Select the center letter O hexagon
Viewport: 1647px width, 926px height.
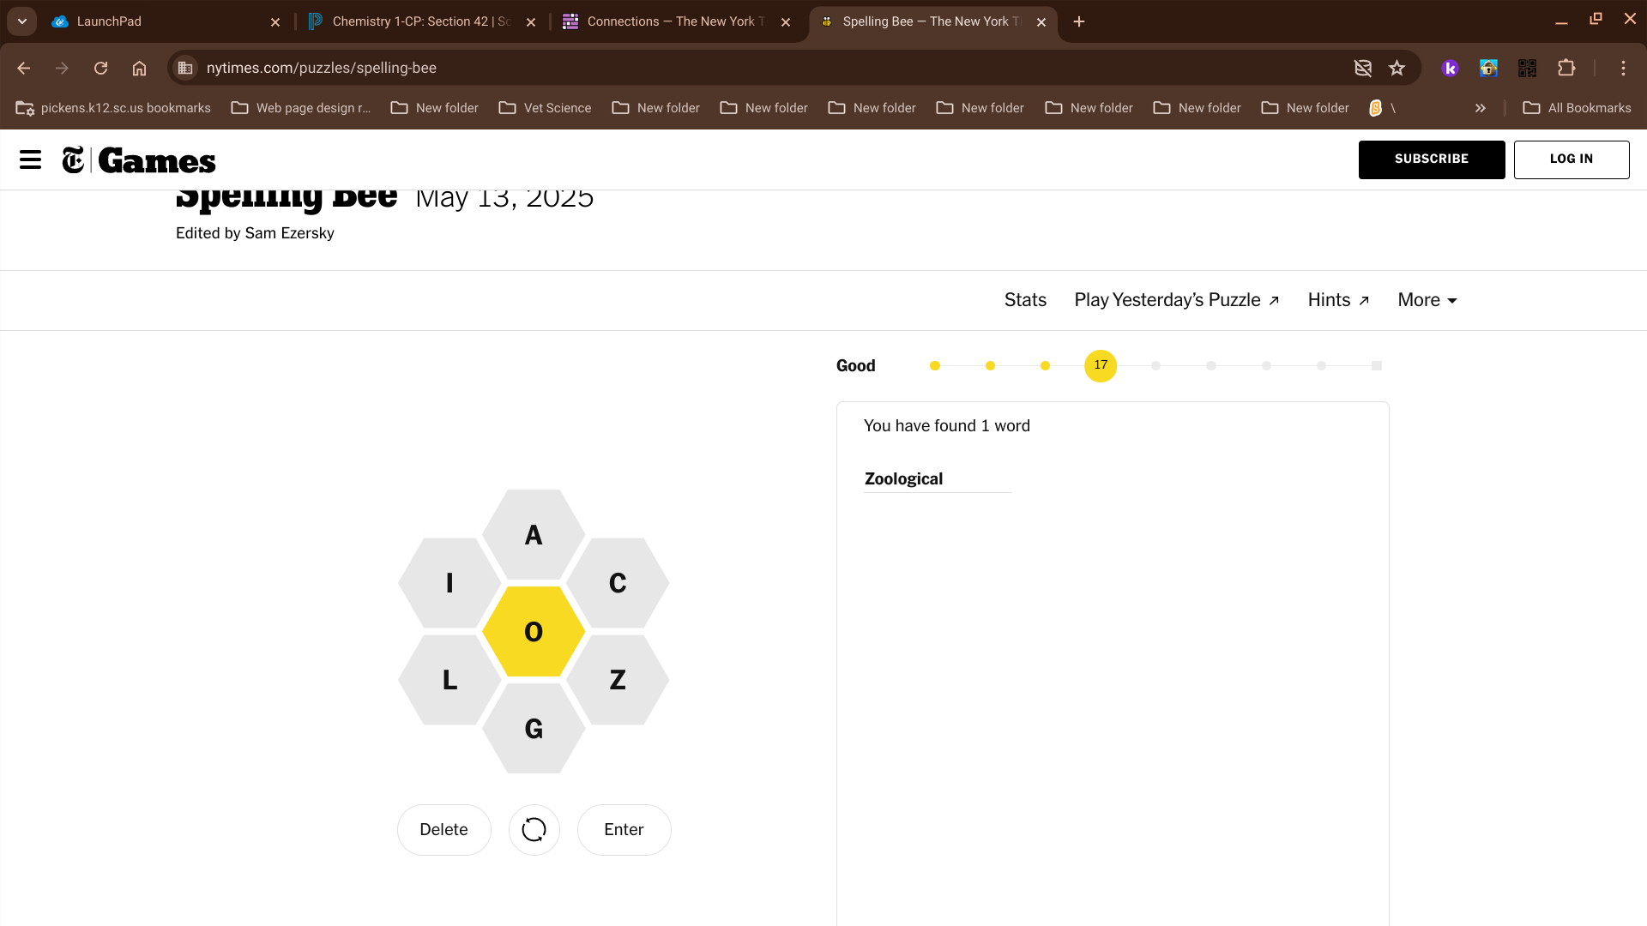tap(534, 632)
